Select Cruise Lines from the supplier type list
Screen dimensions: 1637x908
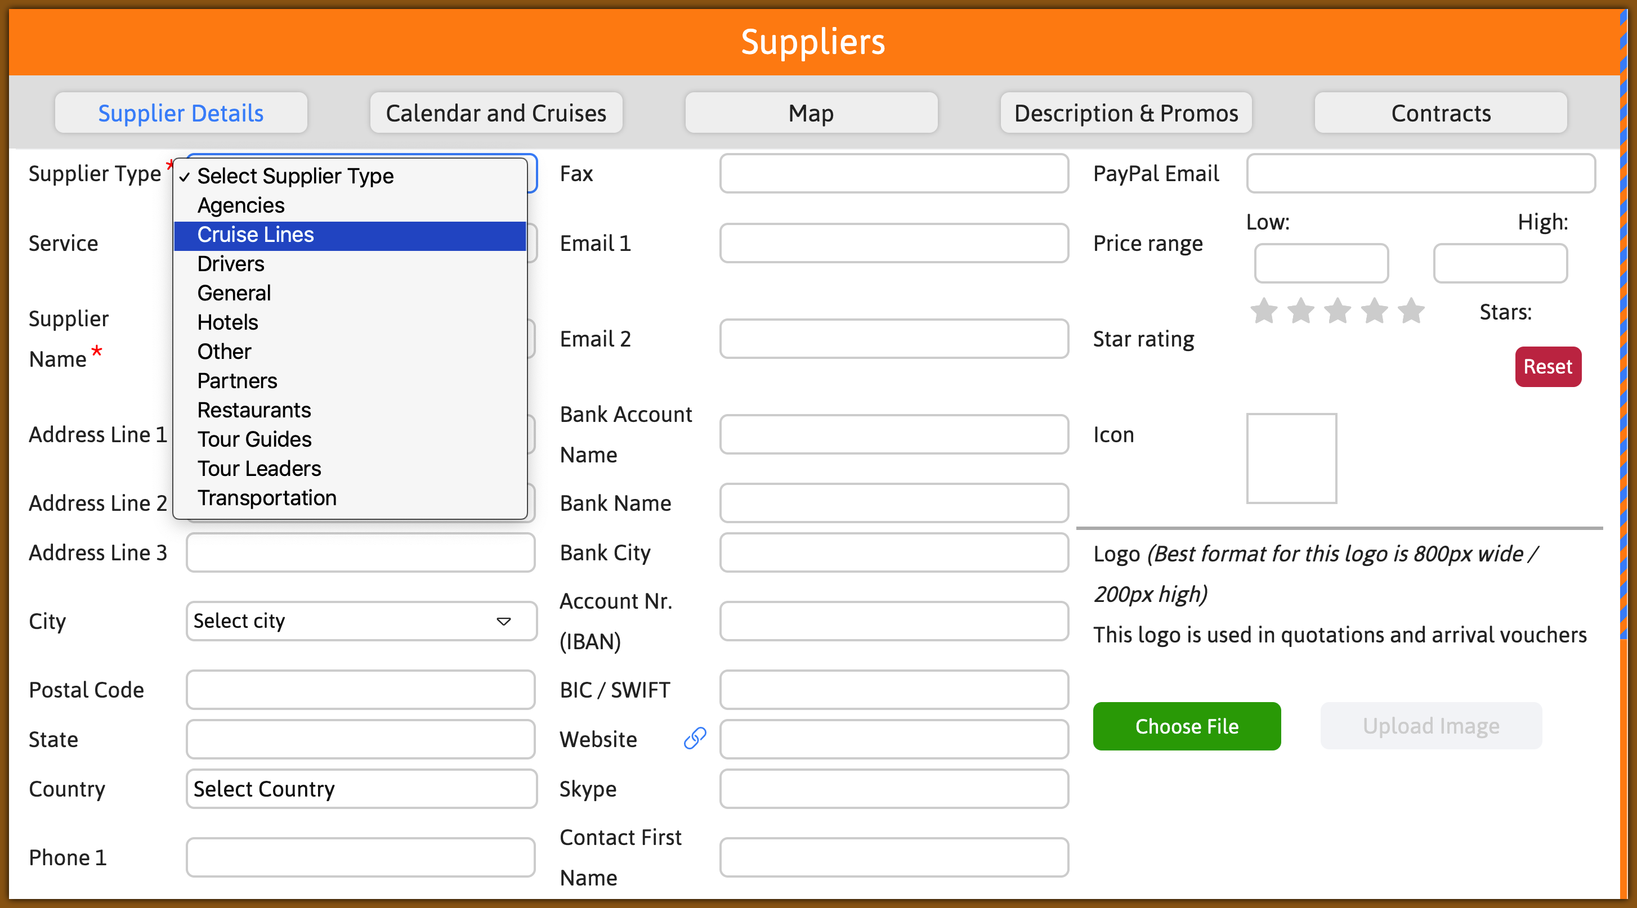coord(256,234)
